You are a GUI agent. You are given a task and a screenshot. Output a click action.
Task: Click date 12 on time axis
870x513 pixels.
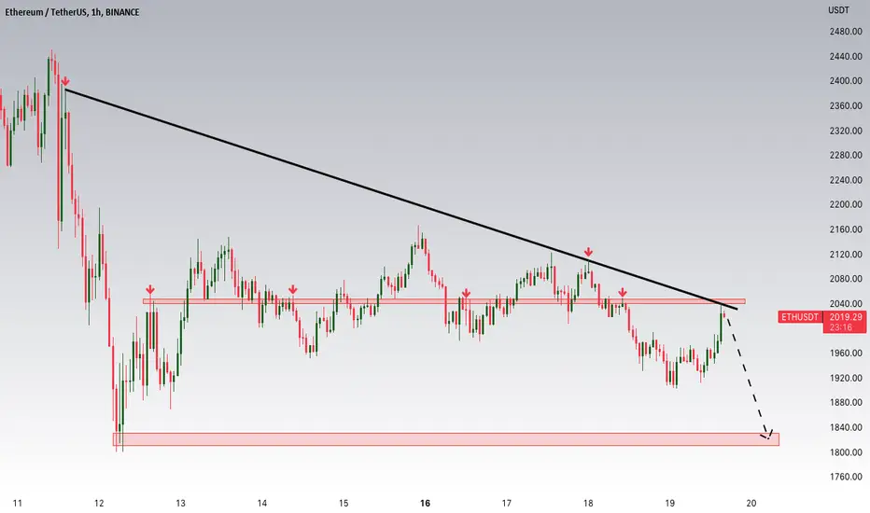(x=99, y=503)
